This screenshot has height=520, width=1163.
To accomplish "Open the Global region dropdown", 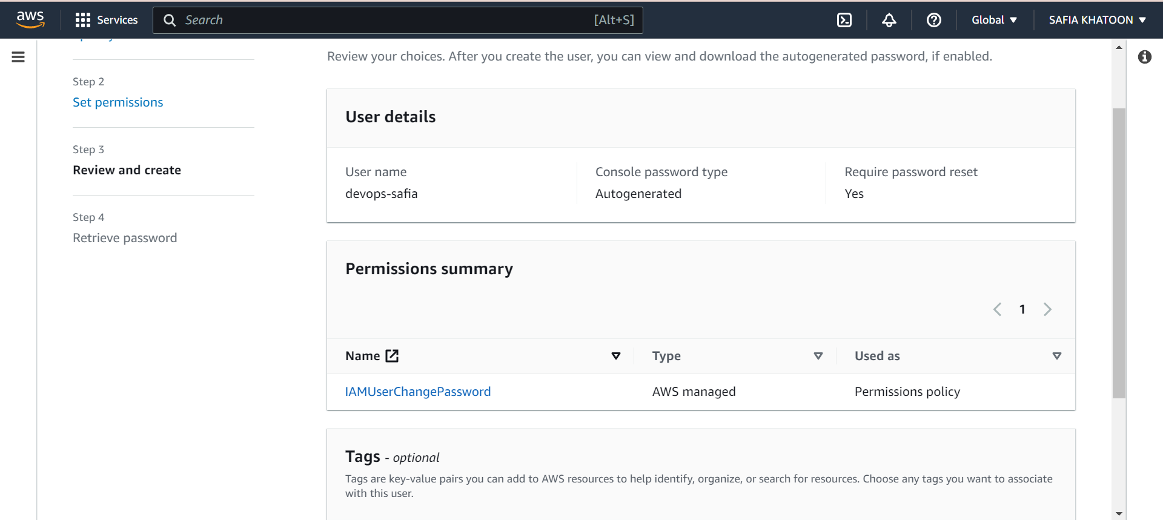I will tap(994, 20).
